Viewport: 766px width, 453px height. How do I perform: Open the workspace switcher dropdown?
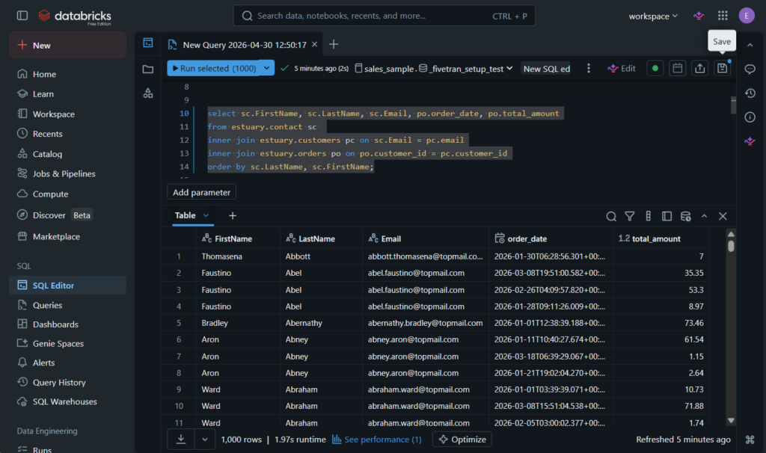[x=653, y=16]
